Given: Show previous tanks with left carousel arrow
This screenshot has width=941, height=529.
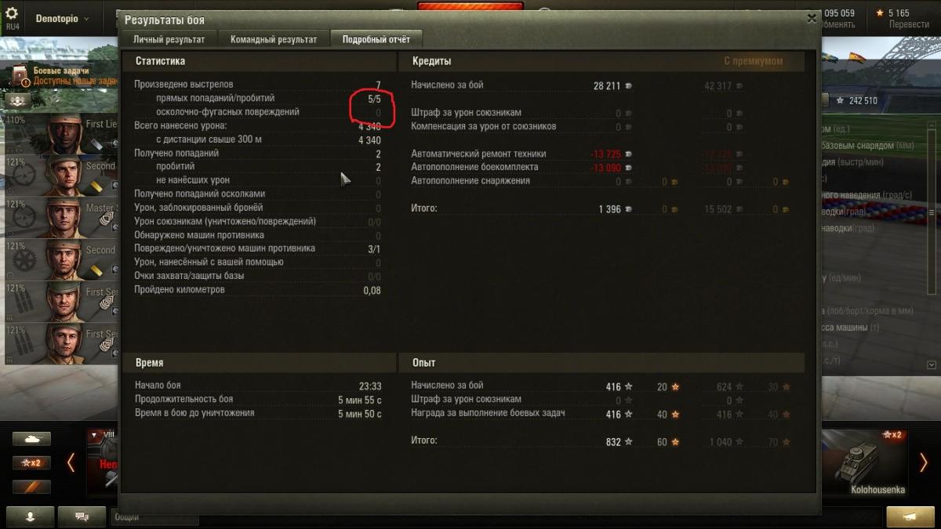Looking at the screenshot, I should (71, 463).
